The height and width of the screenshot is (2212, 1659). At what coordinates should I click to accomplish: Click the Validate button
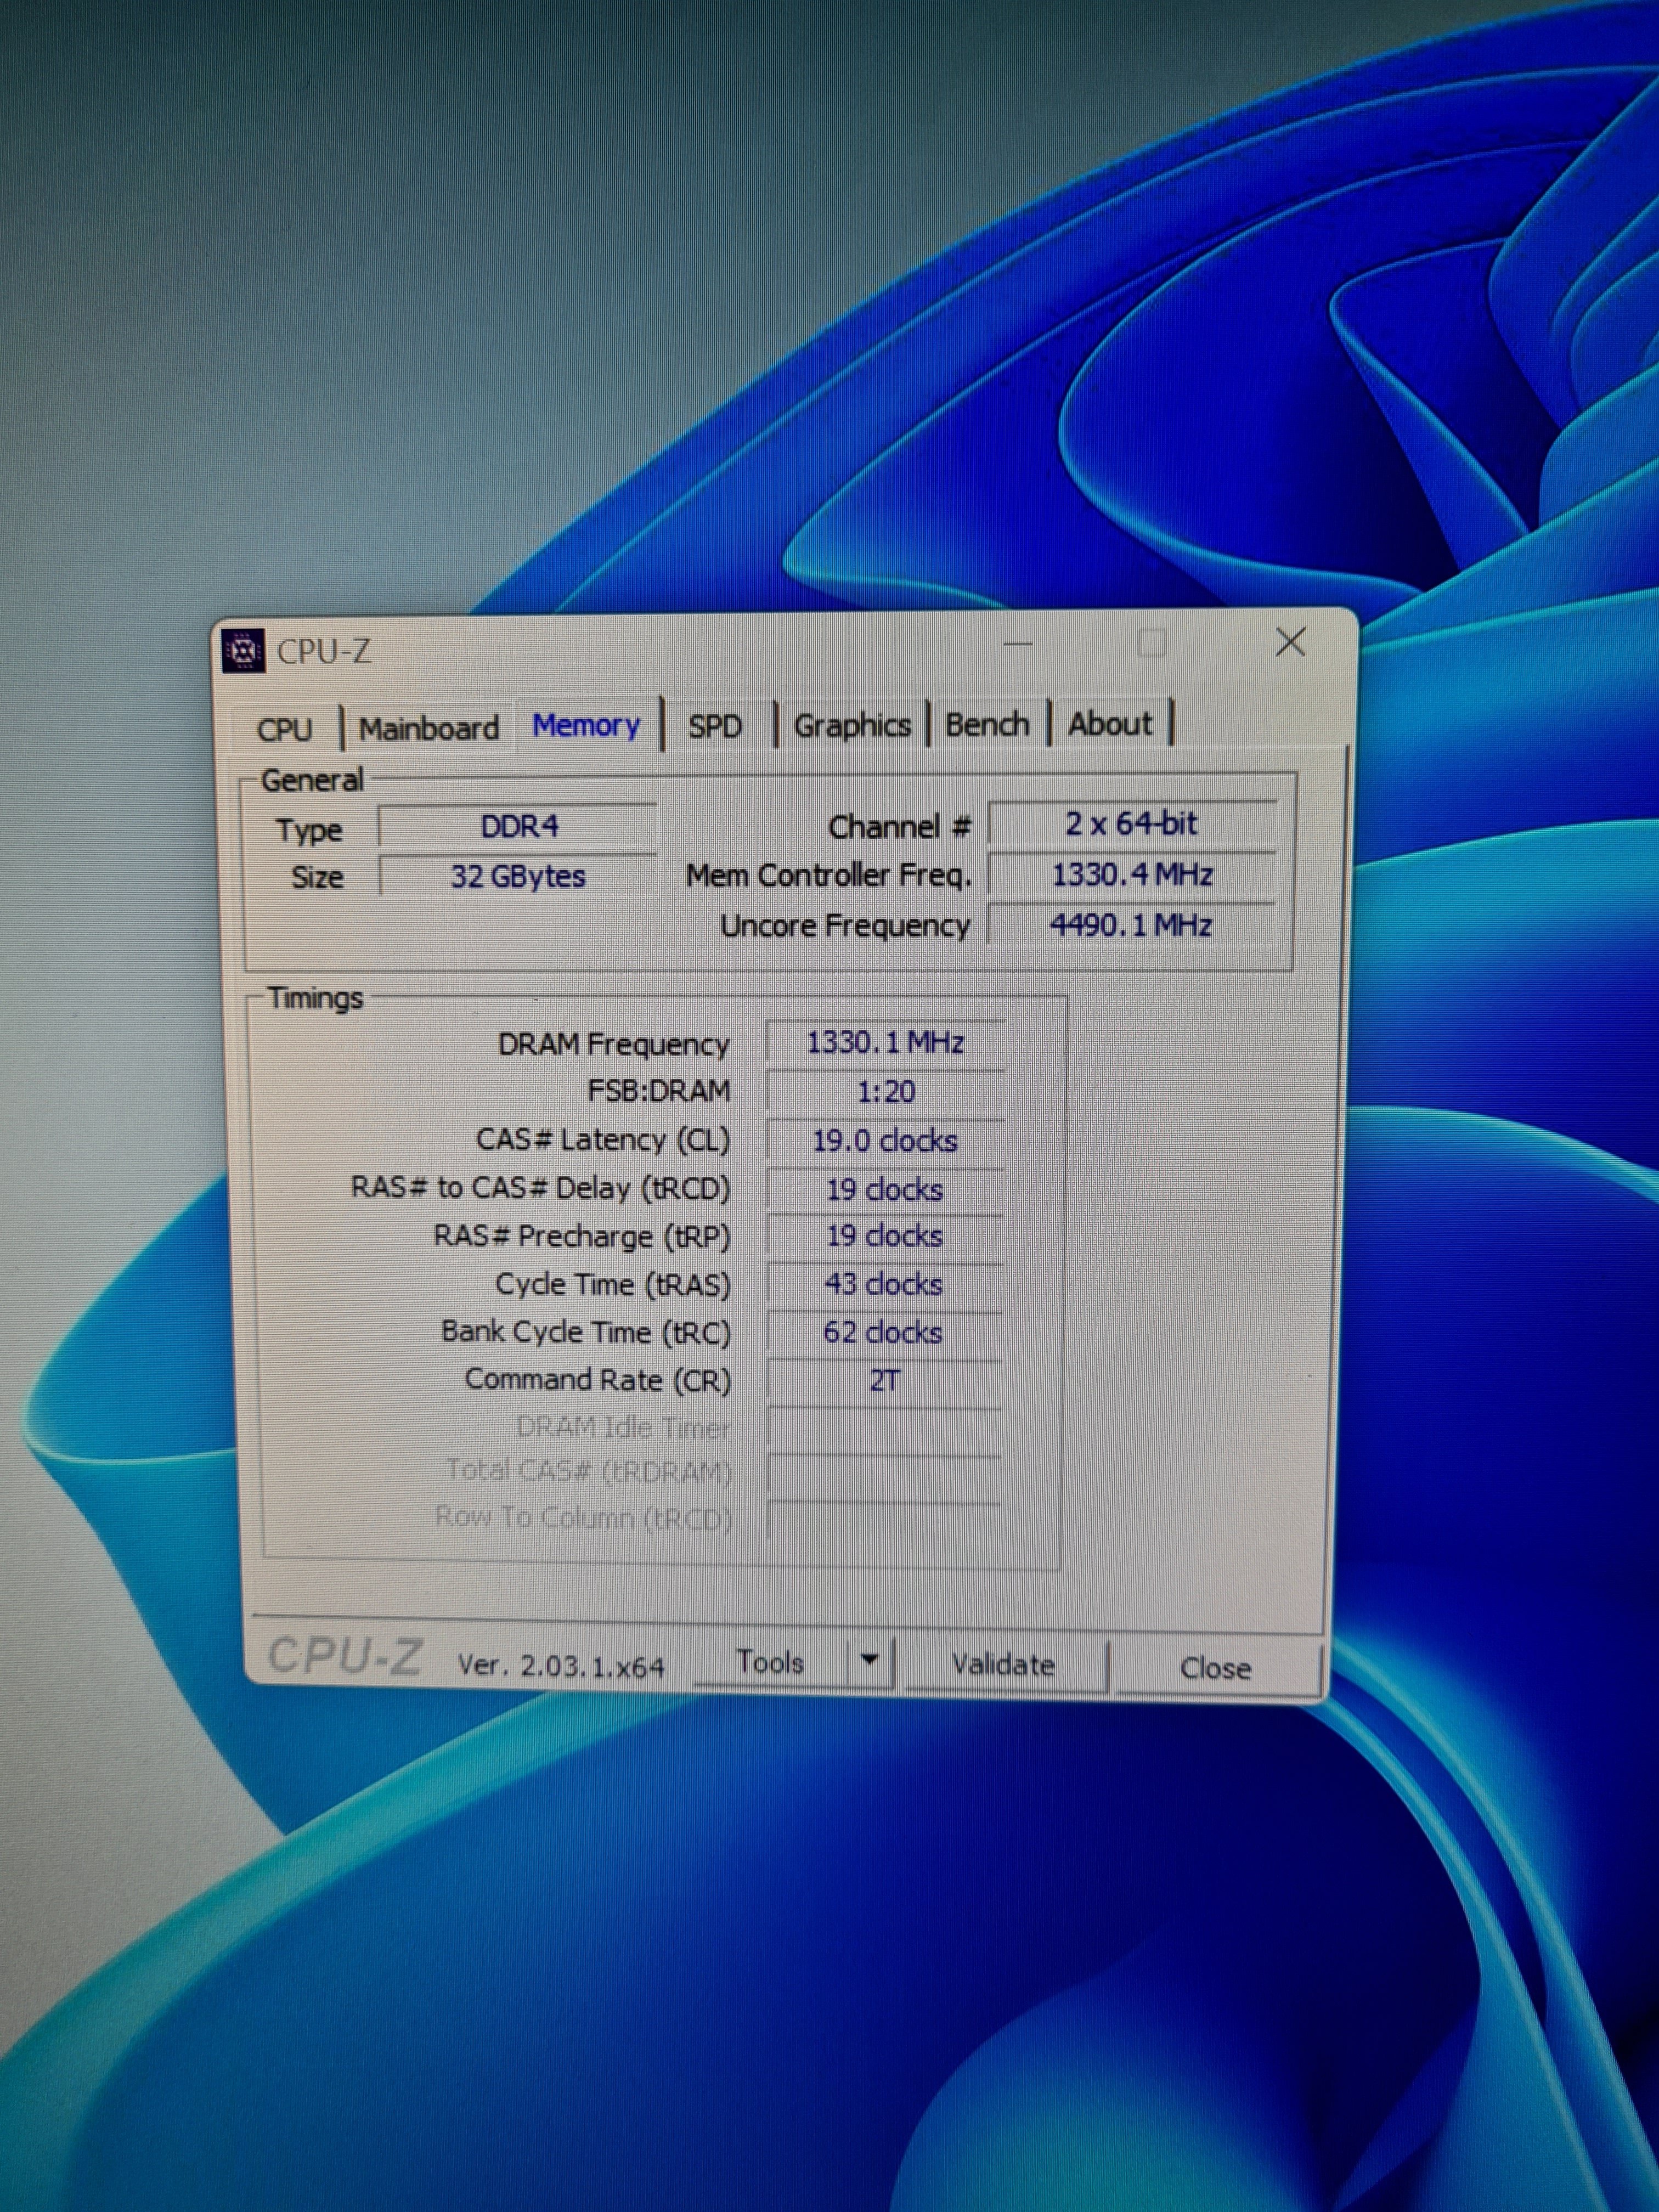click(x=1003, y=1664)
